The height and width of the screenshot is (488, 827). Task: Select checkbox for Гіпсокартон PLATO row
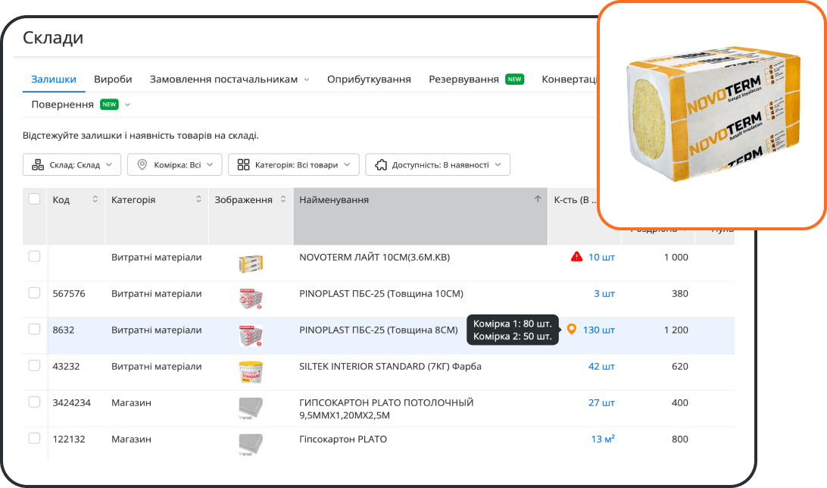coord(34,439)
